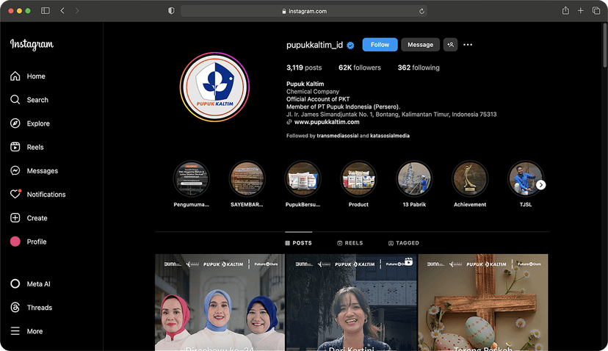Open the post with three hijab women

[x=220, y=303]
